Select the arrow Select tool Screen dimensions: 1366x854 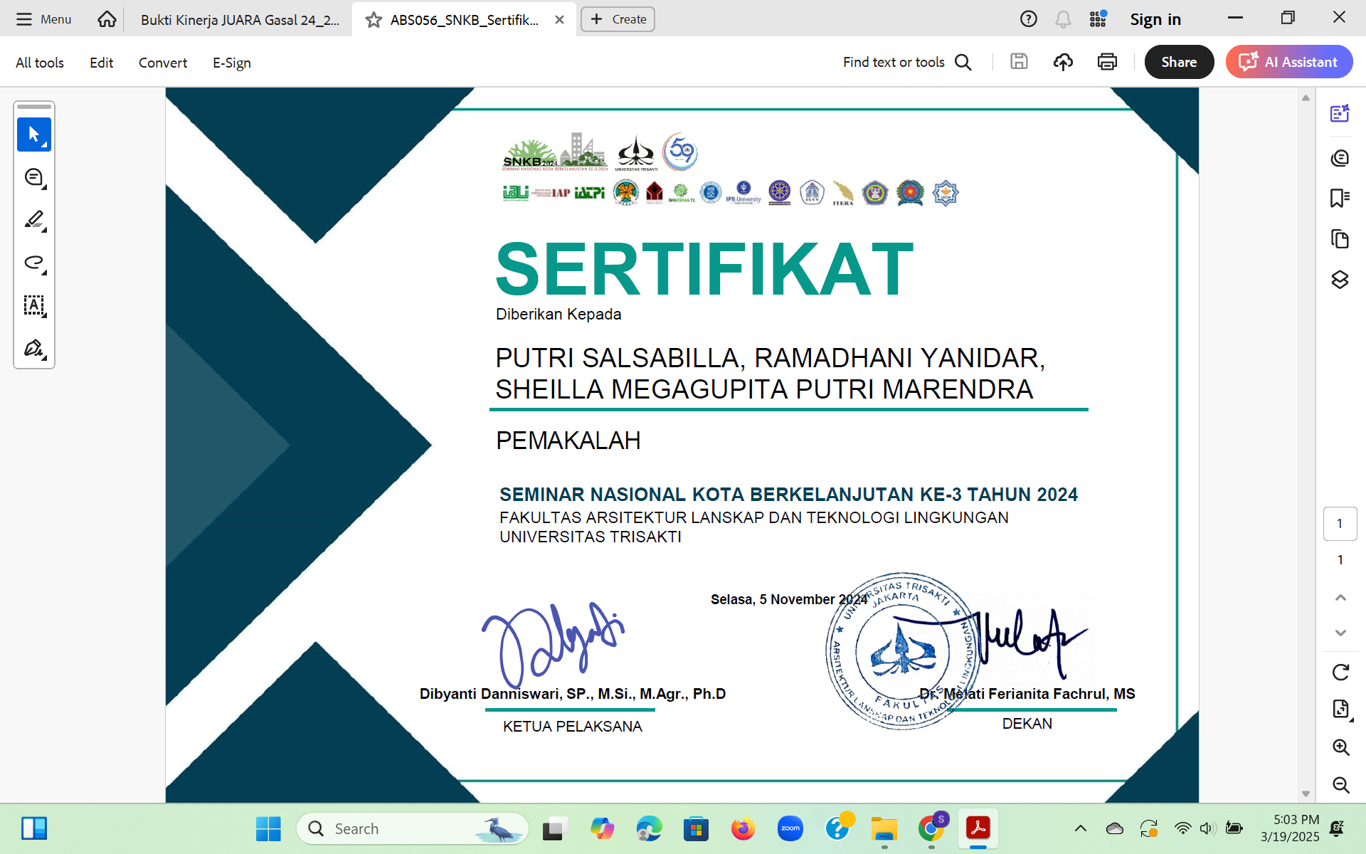click(33, 135)
